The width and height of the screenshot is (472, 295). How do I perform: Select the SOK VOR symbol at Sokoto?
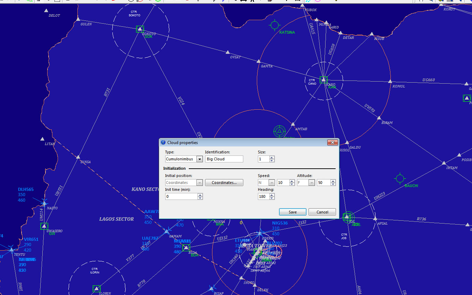(x=140, y=29)
